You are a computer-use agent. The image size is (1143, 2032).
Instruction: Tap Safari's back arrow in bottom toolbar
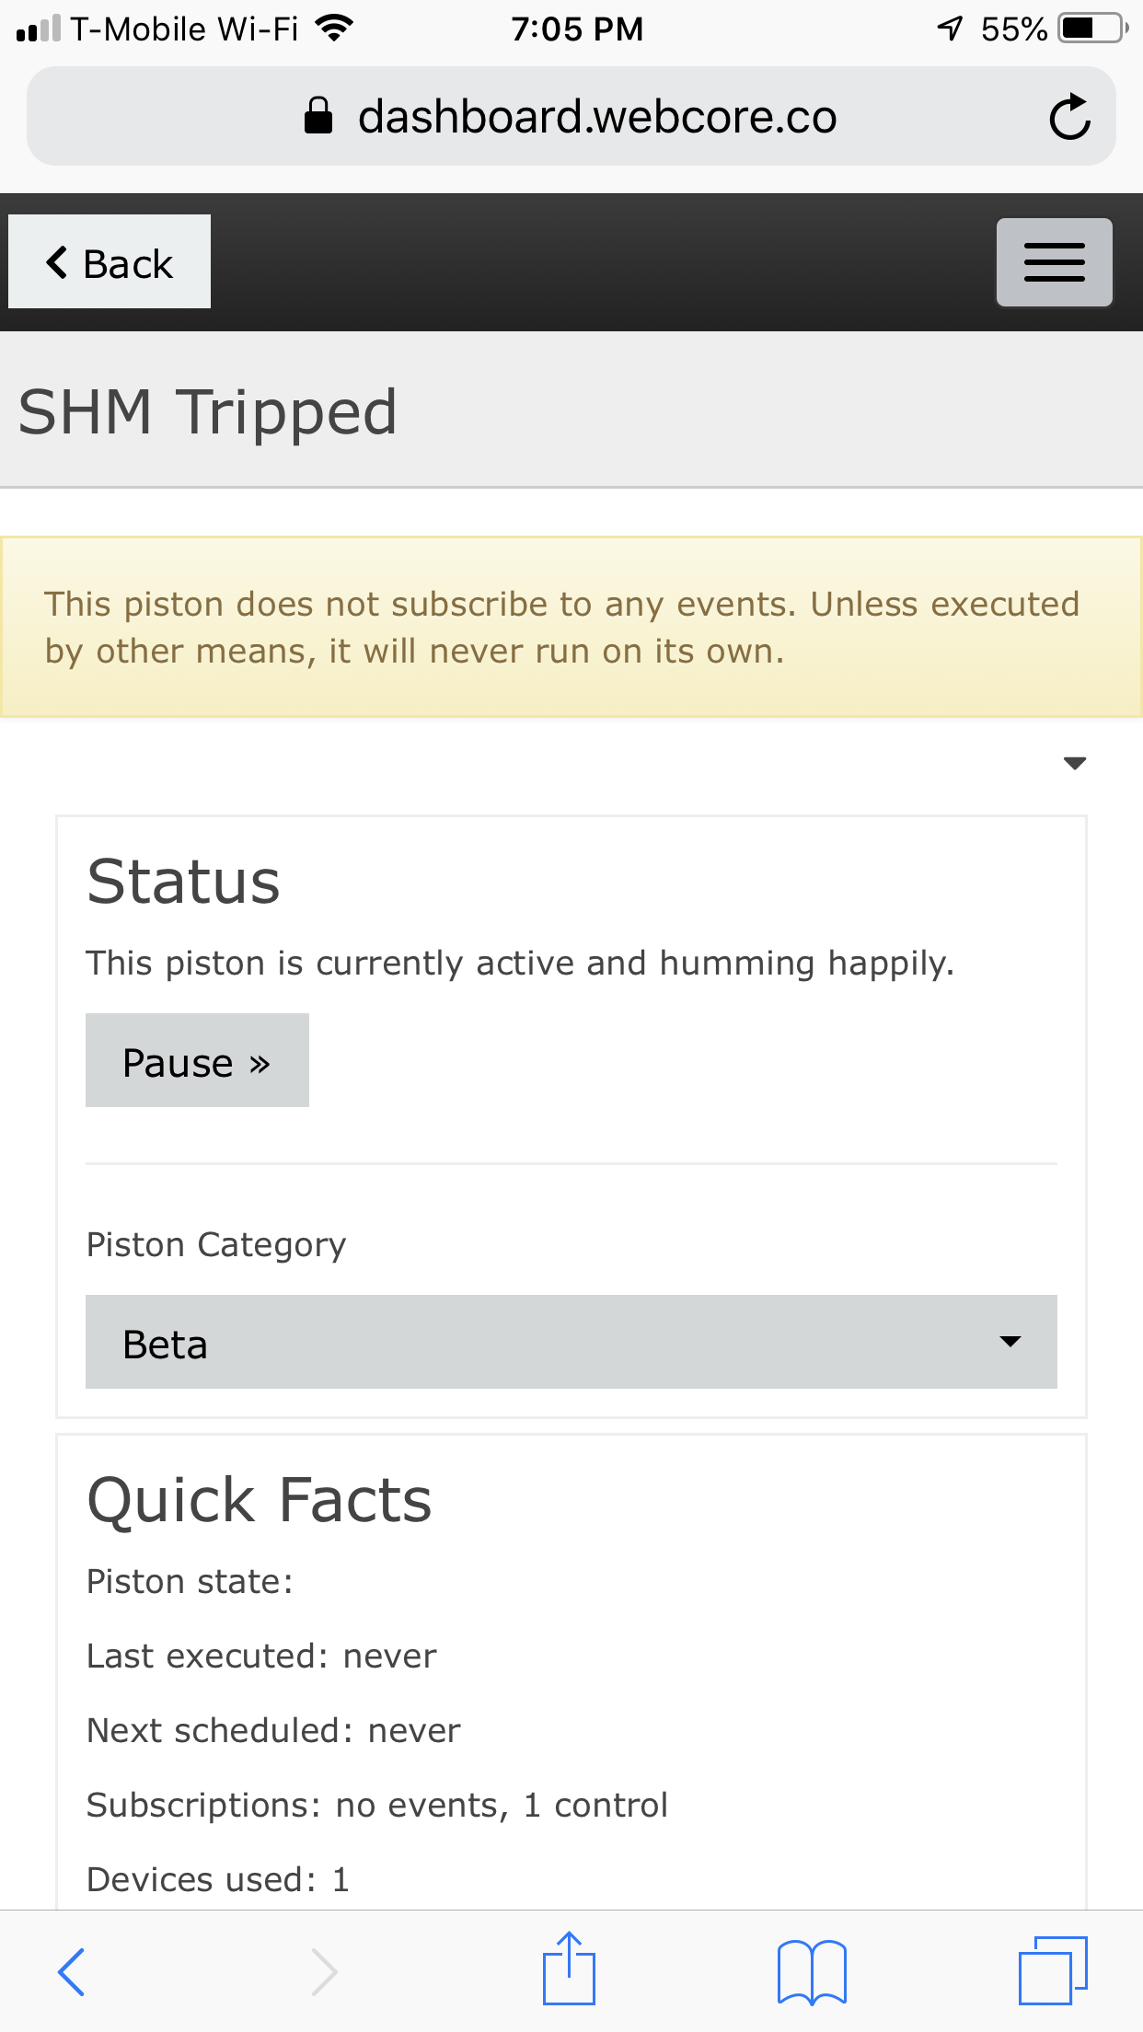coord(71,1971)
